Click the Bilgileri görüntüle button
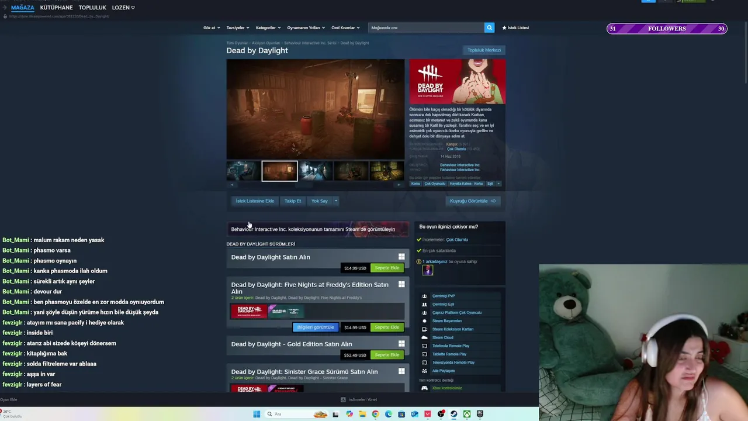Viewport: 748px width, 421px height. pos(316,327)
